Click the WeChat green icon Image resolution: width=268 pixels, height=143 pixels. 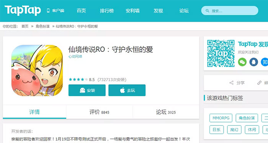[242, 62]
